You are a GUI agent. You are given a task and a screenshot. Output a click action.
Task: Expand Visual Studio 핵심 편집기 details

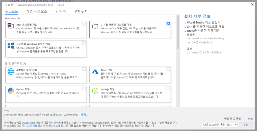point(185,23)
